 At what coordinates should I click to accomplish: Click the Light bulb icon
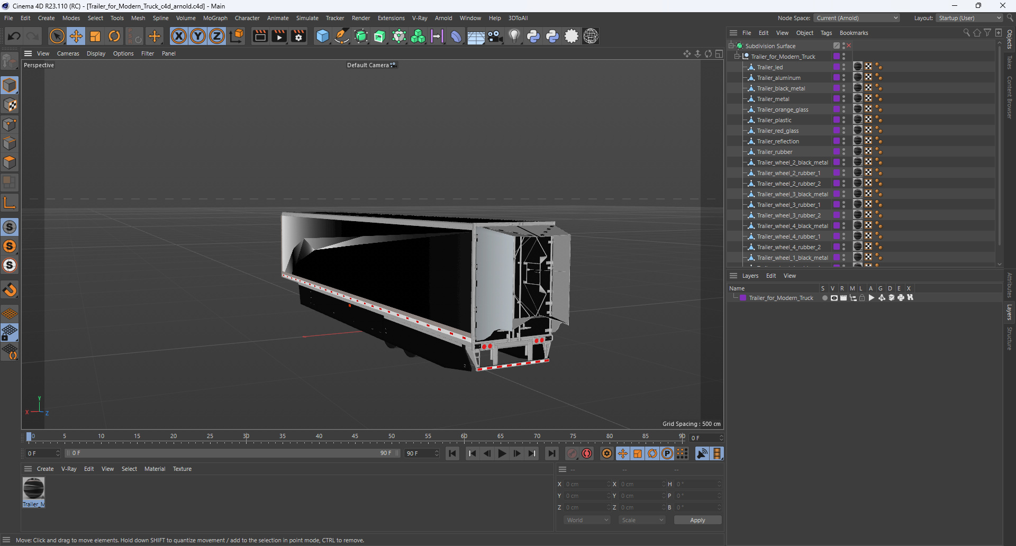click(514, 36)
